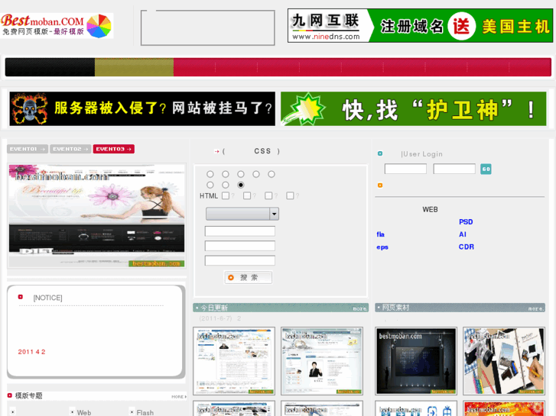Click the [NOTICE] heading text
The image size is (556, 416).
[47, 298]
